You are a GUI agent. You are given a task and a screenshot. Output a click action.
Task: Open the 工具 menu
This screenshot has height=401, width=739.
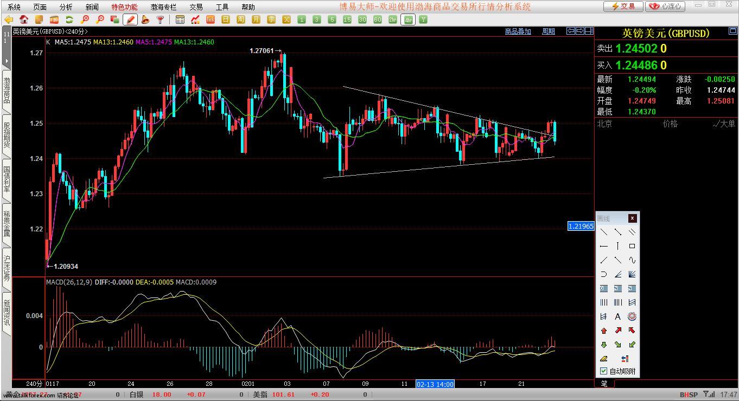click(x=222, y=7)
